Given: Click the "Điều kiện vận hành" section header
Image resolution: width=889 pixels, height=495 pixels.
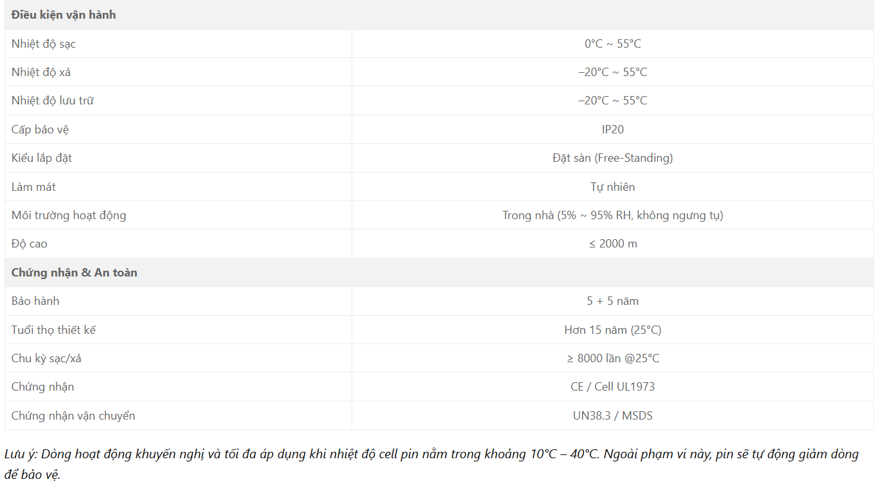Looking at the screenshot, I should coord(64,15).
